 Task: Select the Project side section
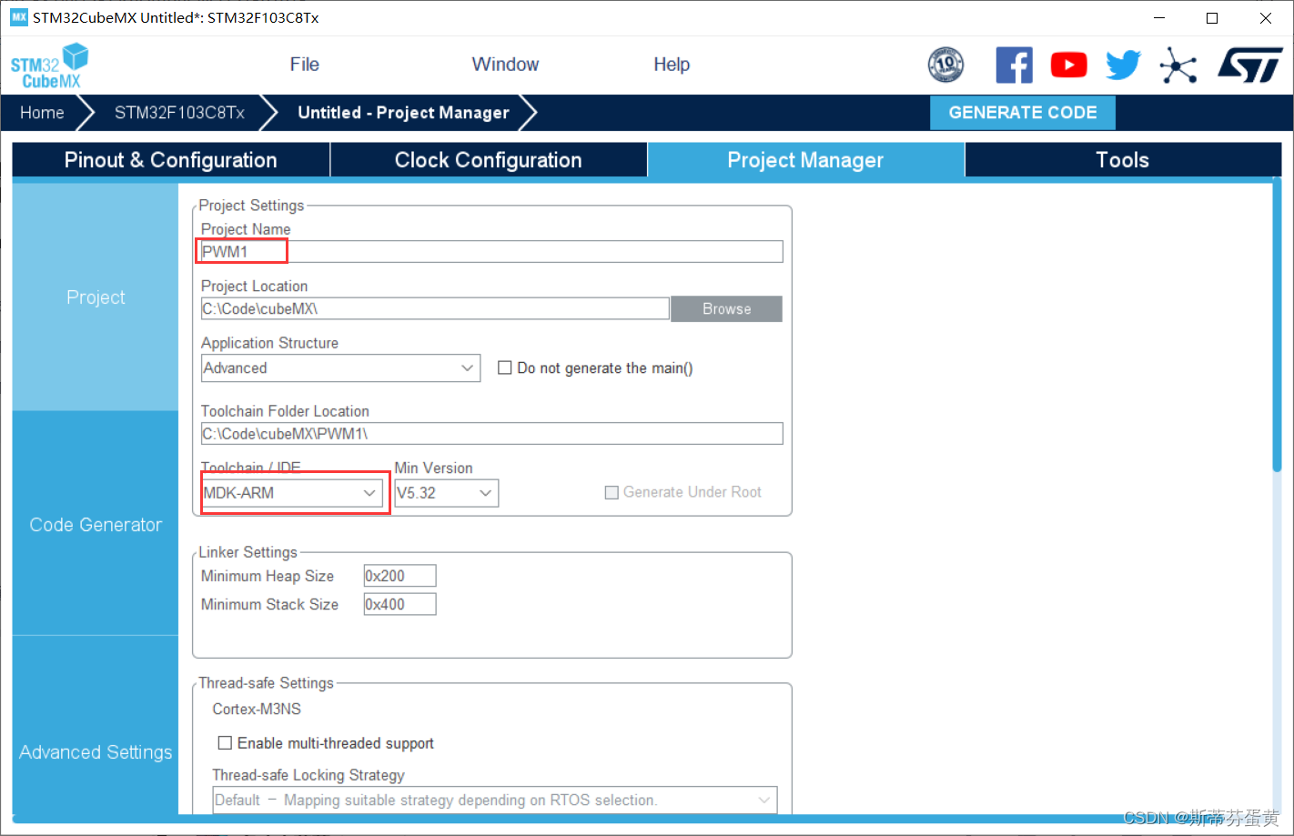click(x=96, y=297)
